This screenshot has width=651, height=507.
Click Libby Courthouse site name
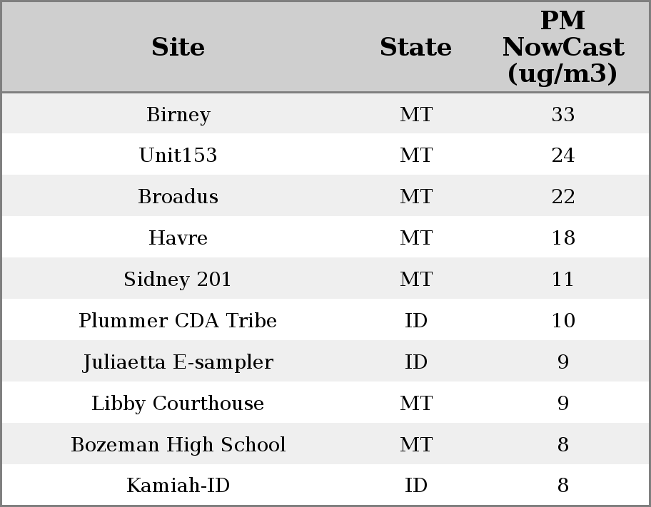(178, 403)
